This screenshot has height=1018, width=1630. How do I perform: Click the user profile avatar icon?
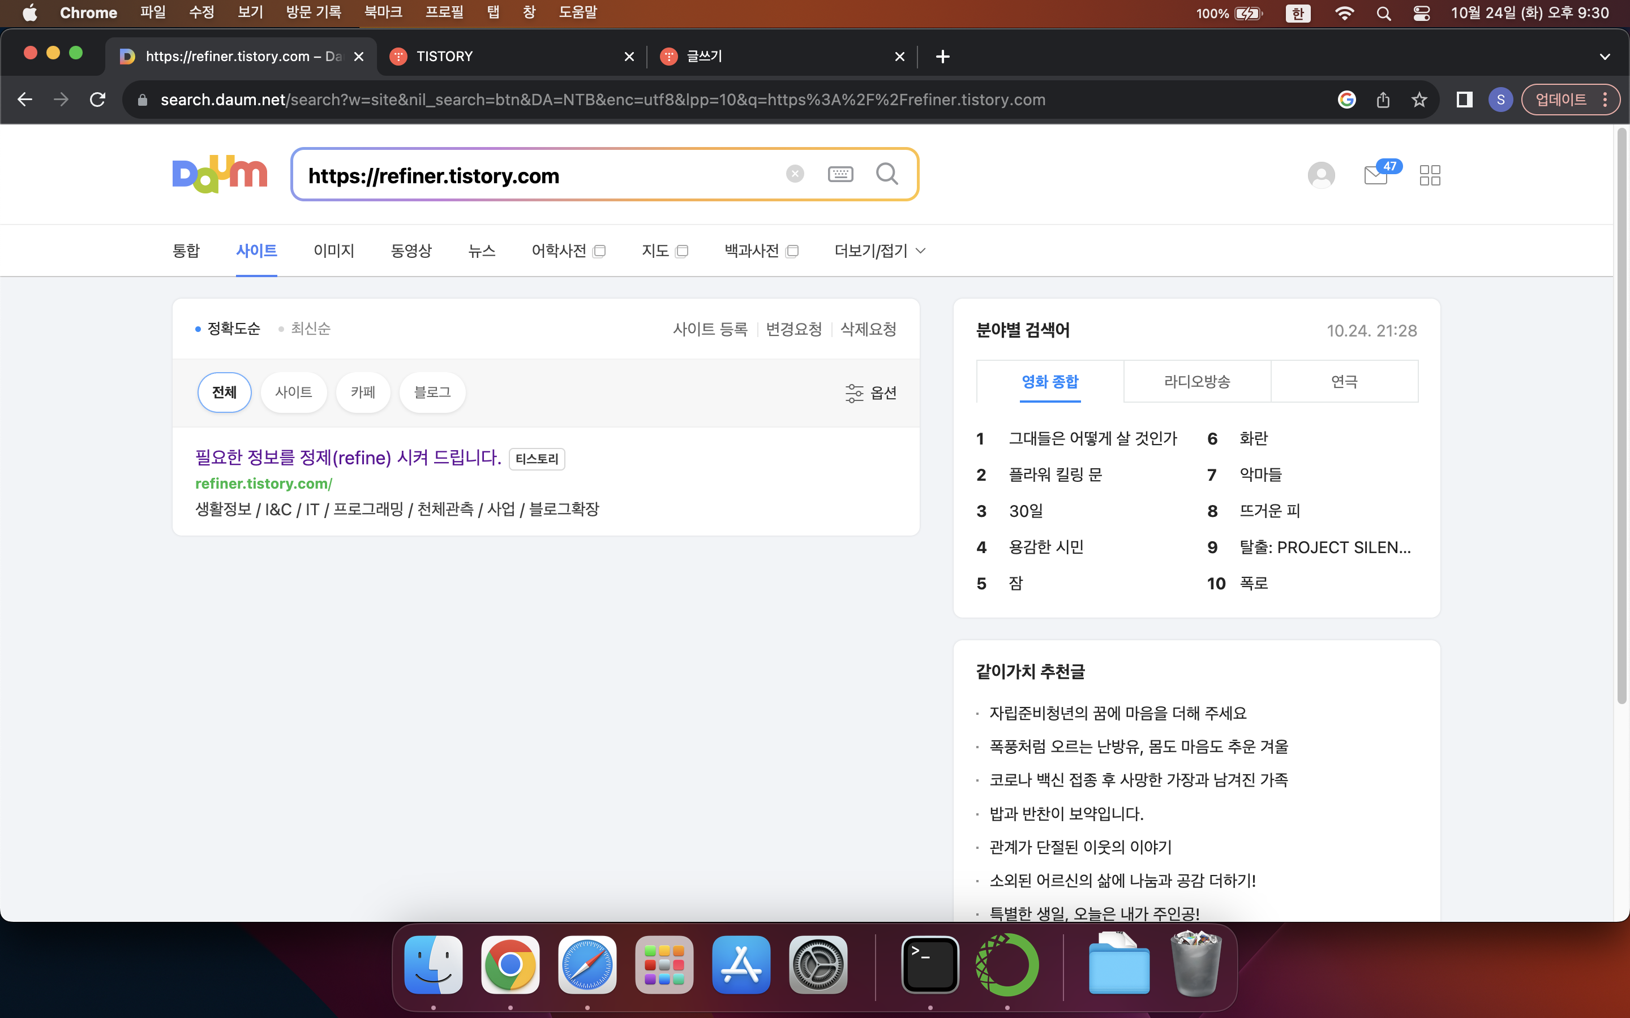(1321, 175)
